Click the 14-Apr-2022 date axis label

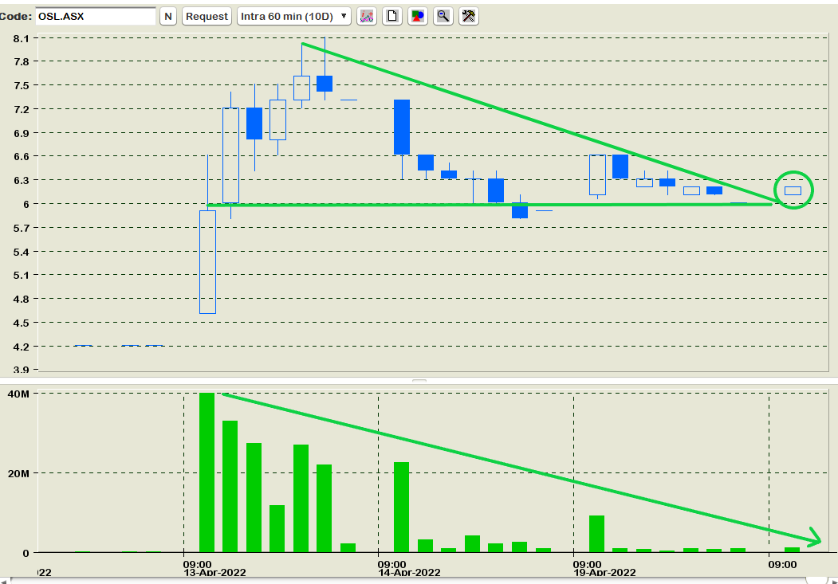coord(409,572)
